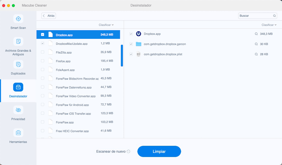The height and width of the screenshot is (165, 282).
Task: Click 28 KB size in details pane
Action: point(264,54)
